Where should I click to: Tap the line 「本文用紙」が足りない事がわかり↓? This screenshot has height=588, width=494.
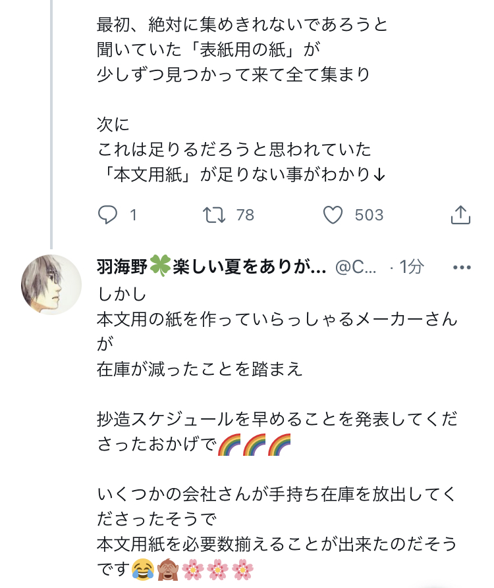tap(241, 175)
